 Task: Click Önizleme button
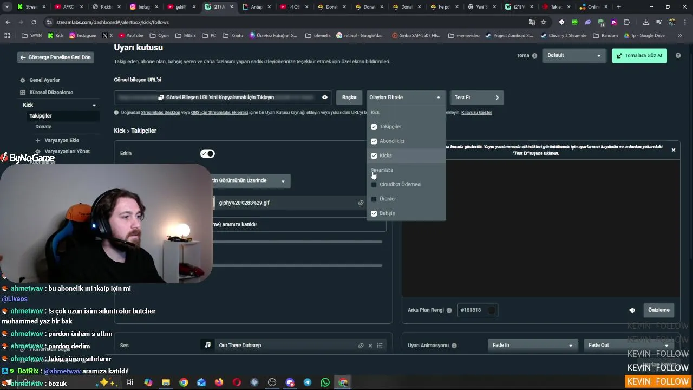click(x=659, y=310)
